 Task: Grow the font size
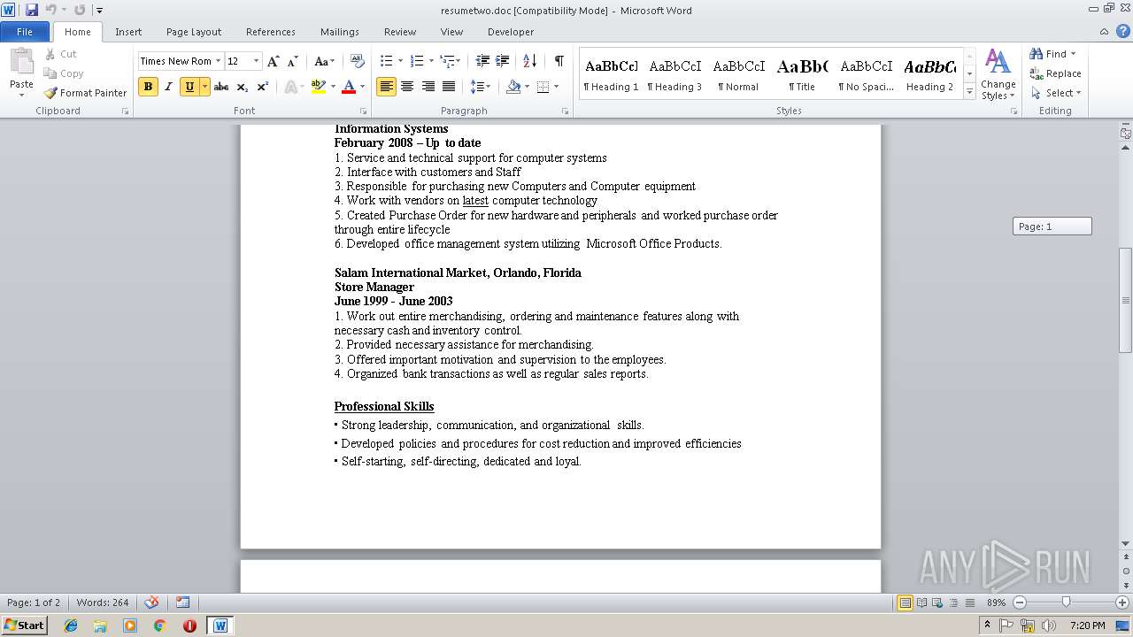pyautogui.click(x=273, y=61)
